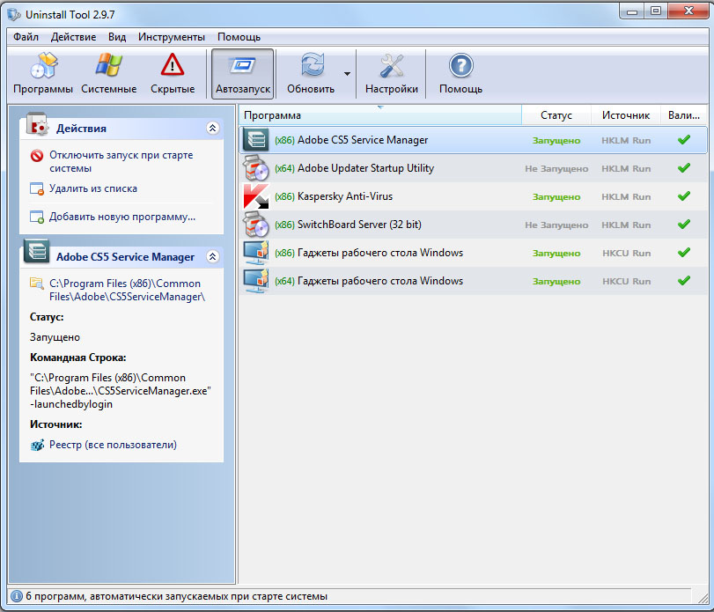Viewport: 714px width, 612px height.
Task: Click the SwitchBoard Server row icon
Action: click(256, 225)
